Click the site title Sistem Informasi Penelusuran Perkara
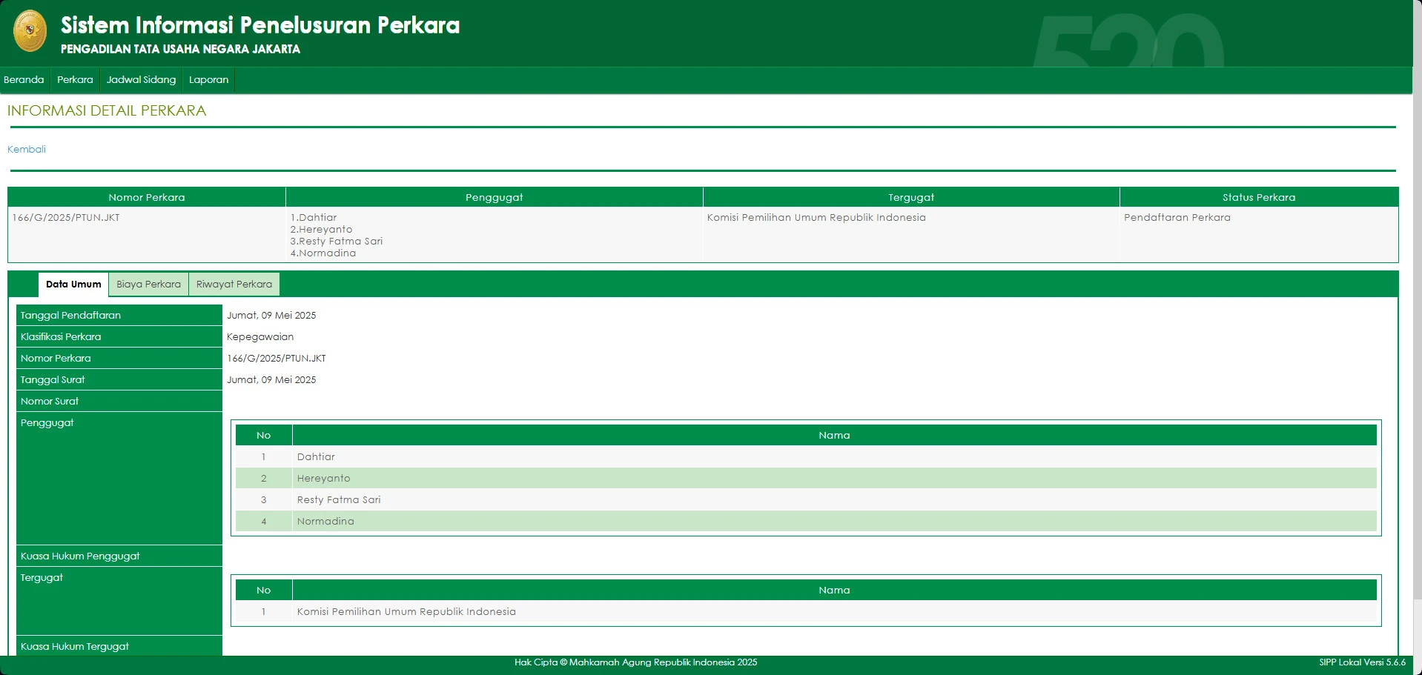 tap(259, 25)
